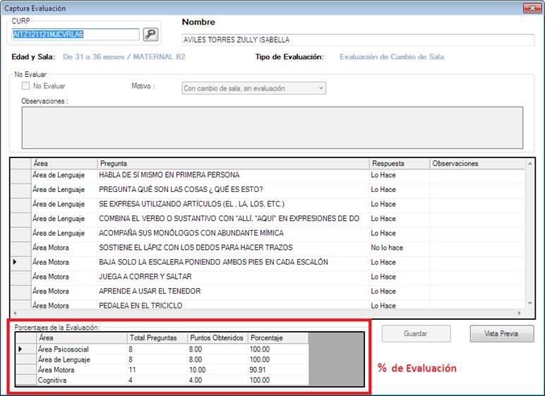Click Lo Hace response for JUEGA A CORRER

pos(400,277)
